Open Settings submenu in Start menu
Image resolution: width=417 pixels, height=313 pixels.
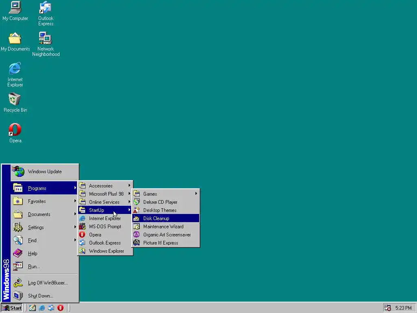pyautogui.click(x=45, y=227)
